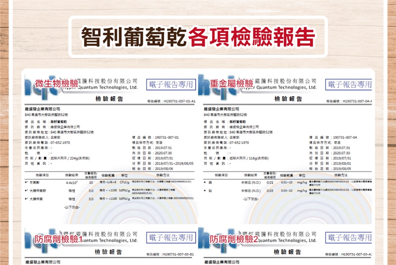396x265 pixels.
Task: Click the 智利葡萄乾各項檢驗報告 title banner
Action: 198,37
